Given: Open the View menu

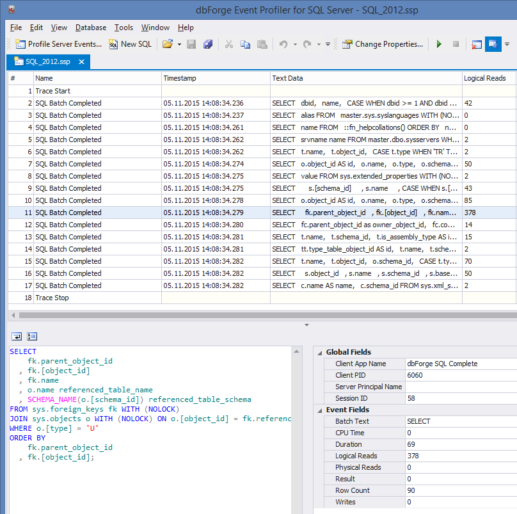Looking at the screenshot, I should coord(59,28).
